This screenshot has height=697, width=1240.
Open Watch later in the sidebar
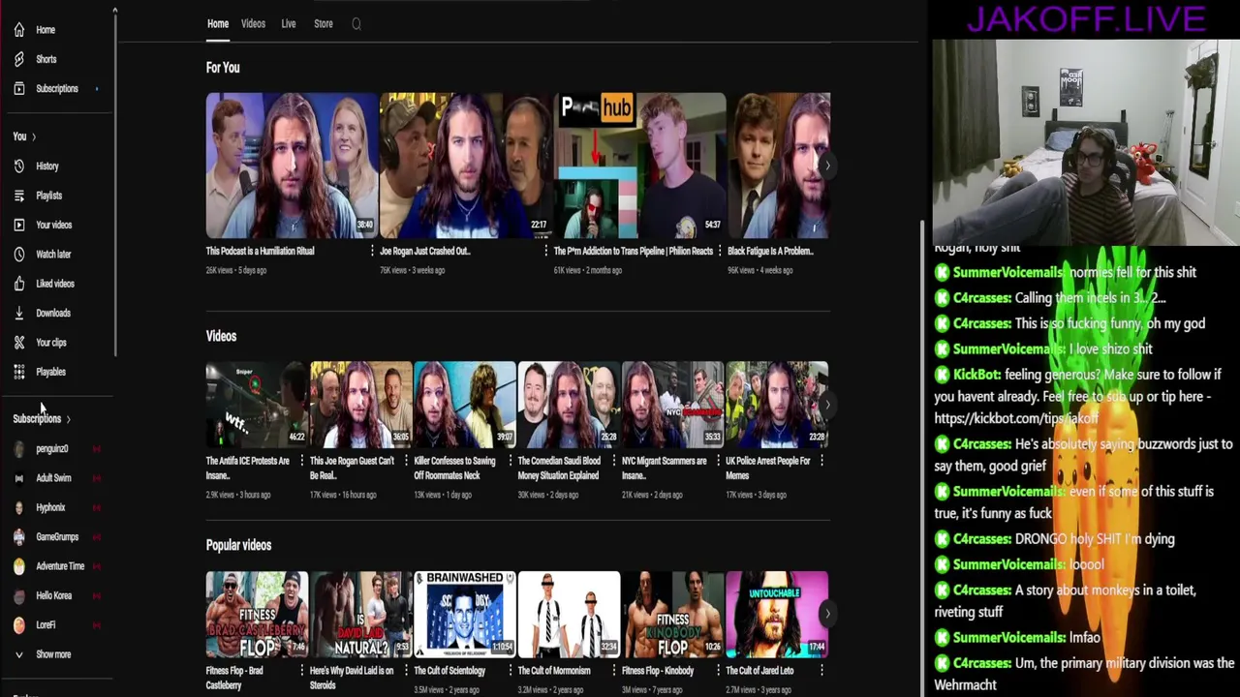pyautogui.click(x=53, y=255)
